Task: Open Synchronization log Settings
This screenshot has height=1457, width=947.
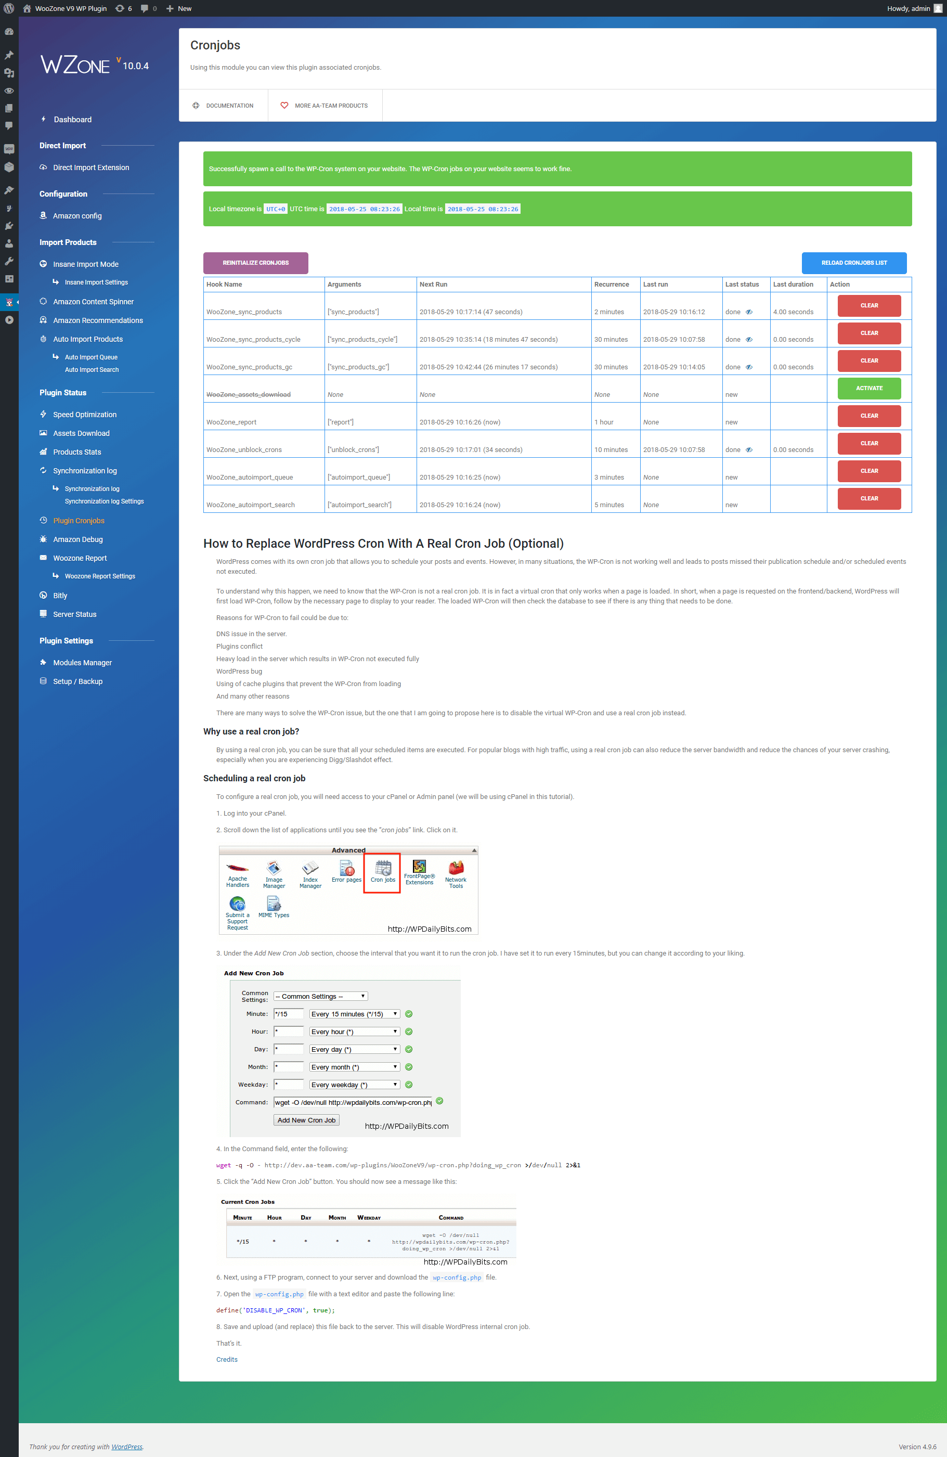Action: pyautogui.click(x=104, y=501)
